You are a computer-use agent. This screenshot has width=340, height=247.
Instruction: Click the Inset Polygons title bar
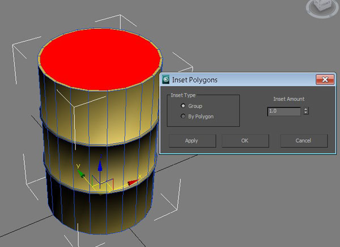[x=238, y=80]
